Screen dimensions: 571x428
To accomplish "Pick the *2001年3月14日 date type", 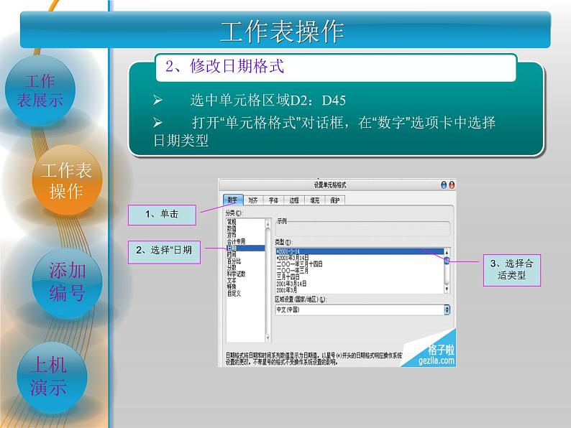I will click(x=293, y=258).
